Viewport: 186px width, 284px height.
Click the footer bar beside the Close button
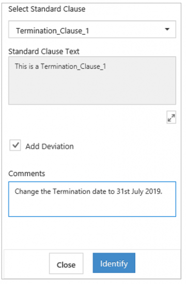[x=26, y=263]
